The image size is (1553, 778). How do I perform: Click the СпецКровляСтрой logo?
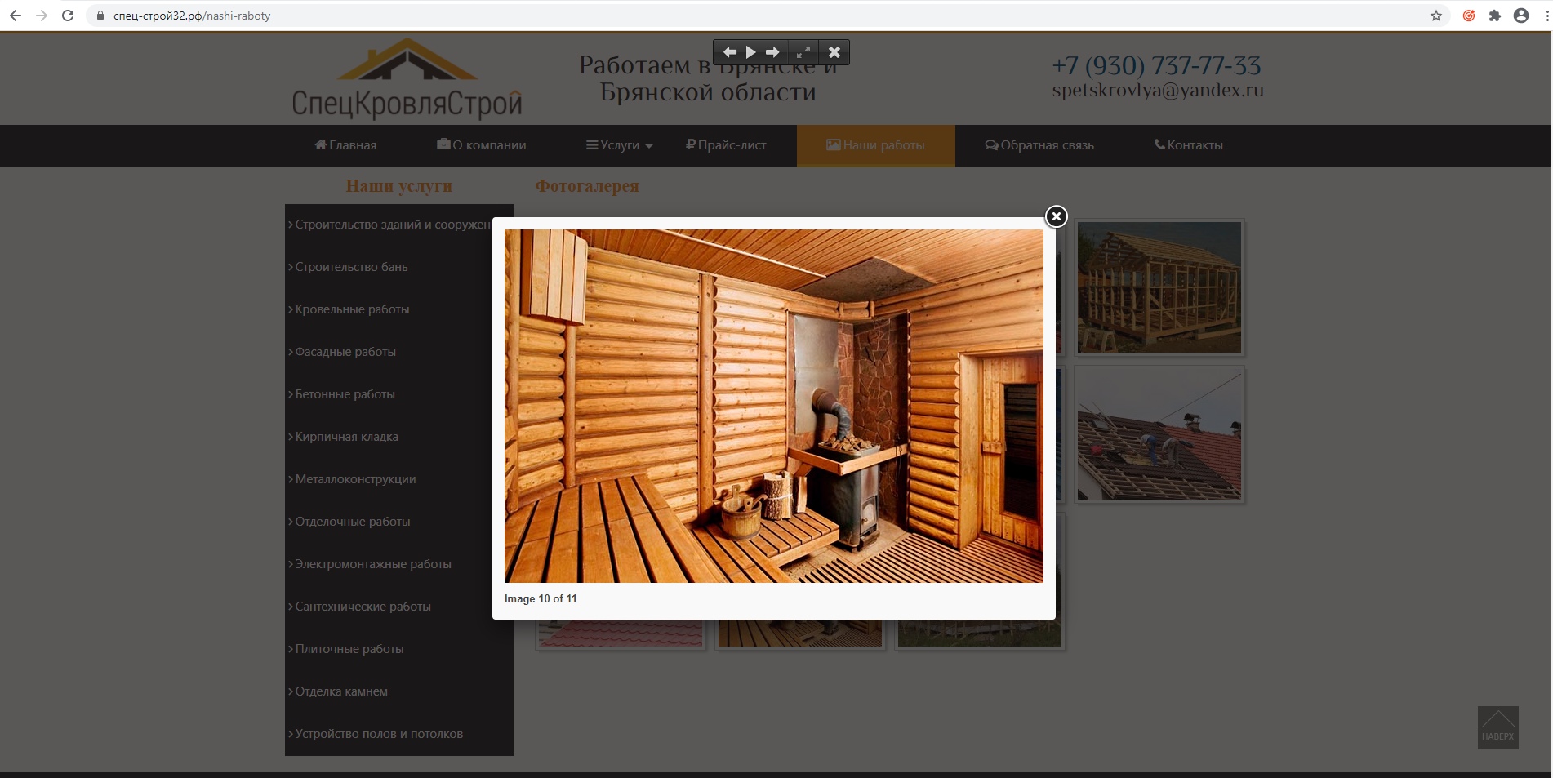[407, 79]
